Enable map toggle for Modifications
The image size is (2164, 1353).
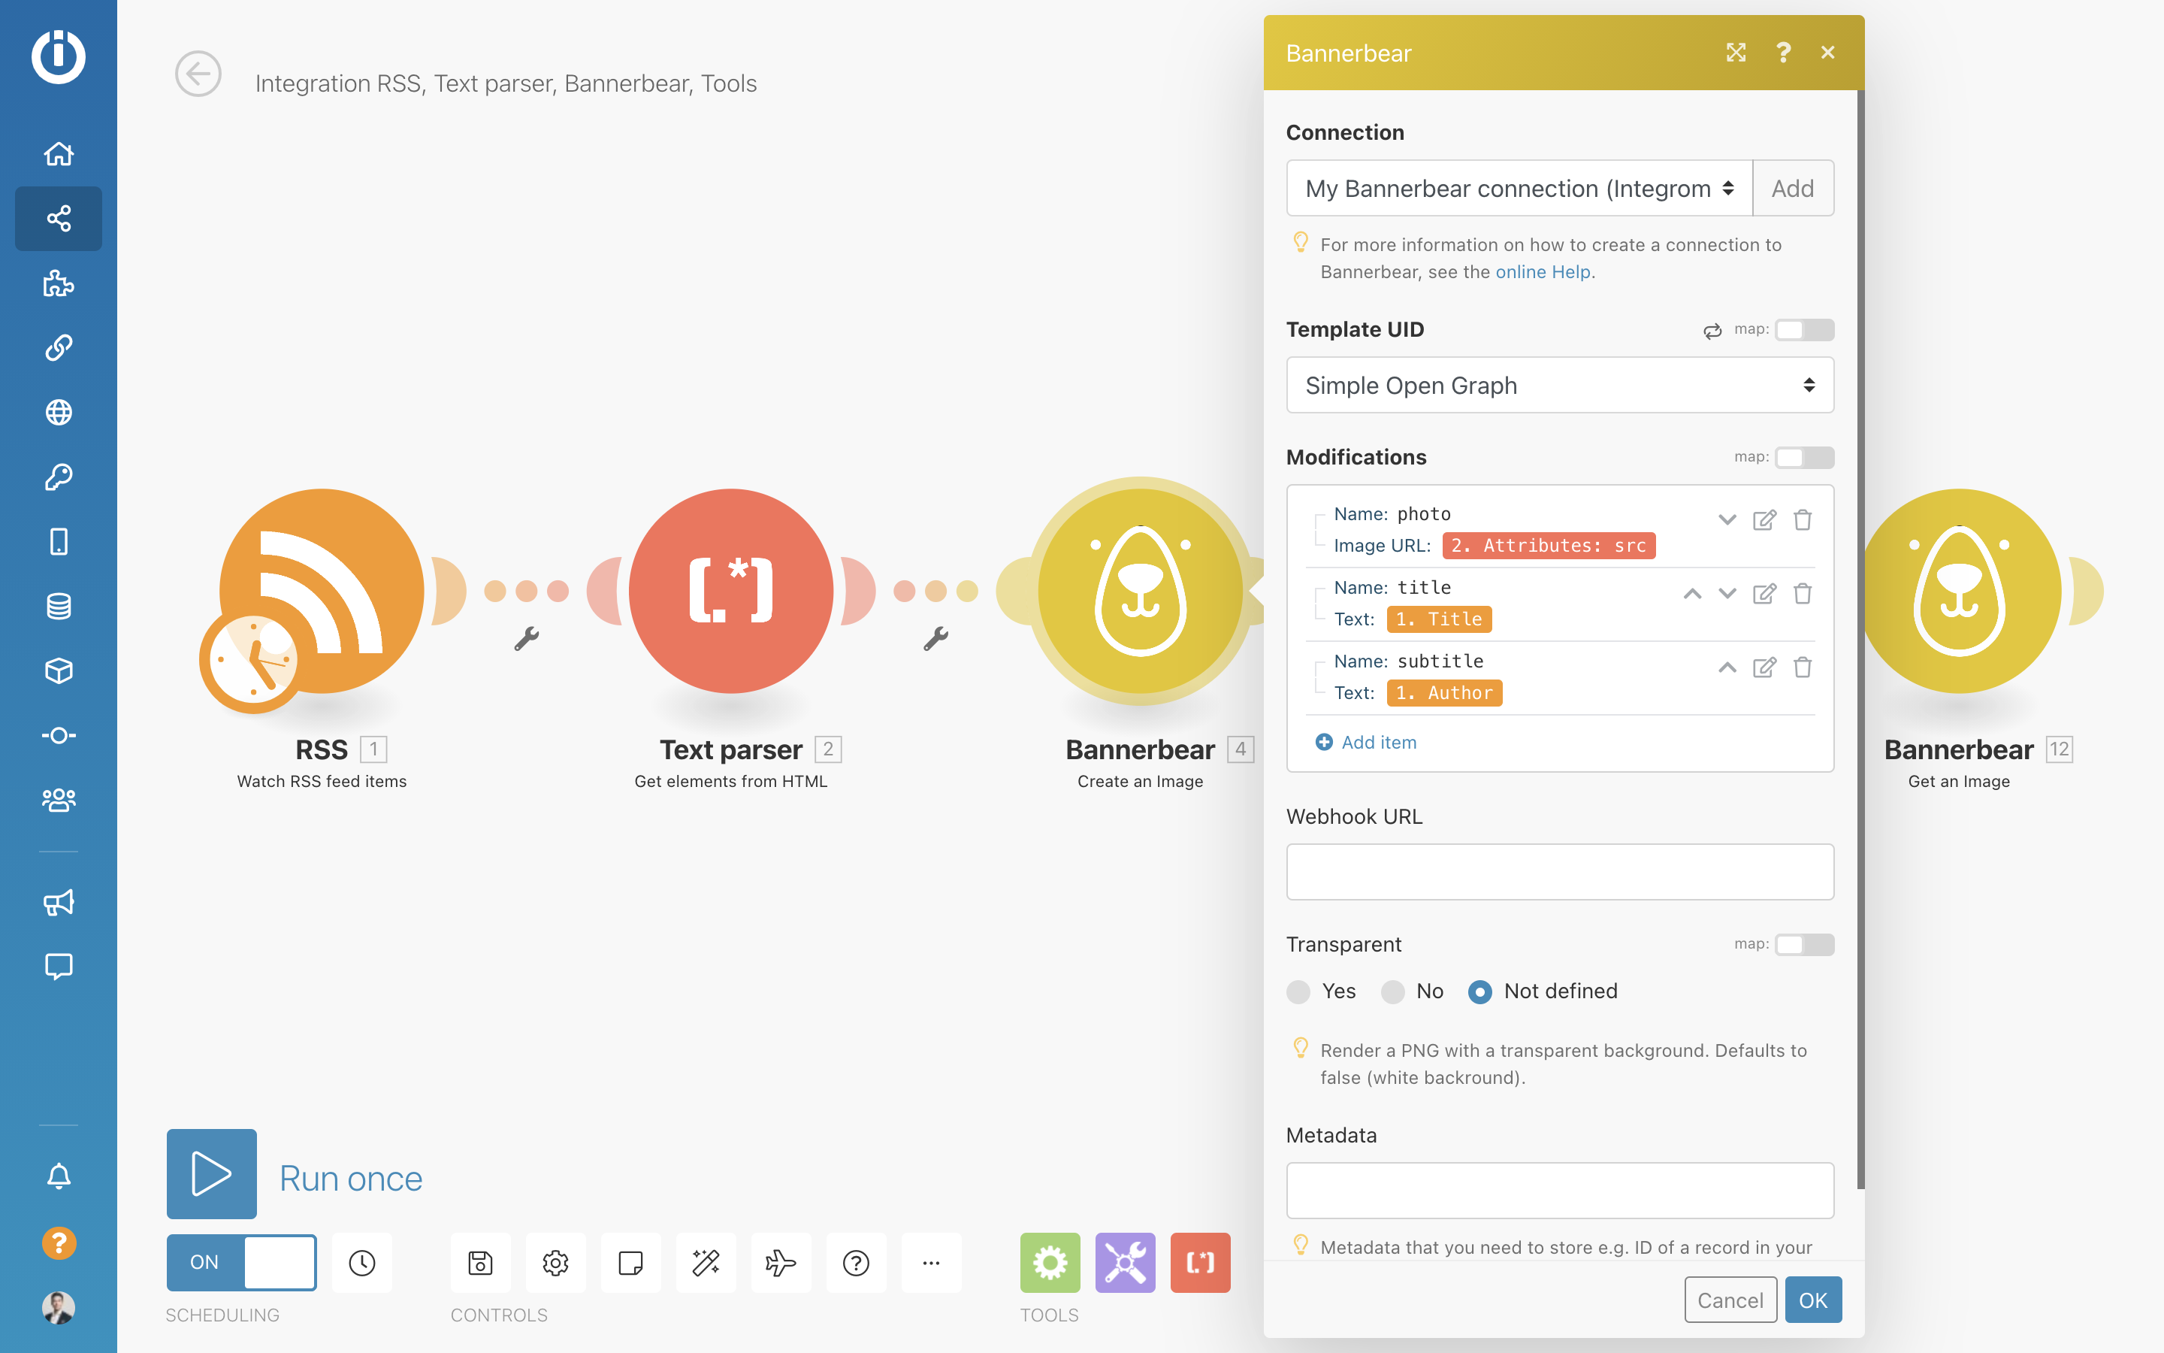pos(1803,457)
